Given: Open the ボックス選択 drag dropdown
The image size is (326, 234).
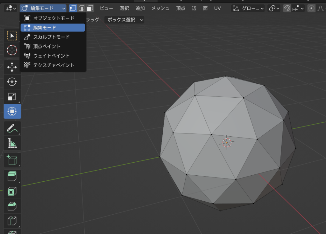Looking at the screenshot, I should coord(125,20).
